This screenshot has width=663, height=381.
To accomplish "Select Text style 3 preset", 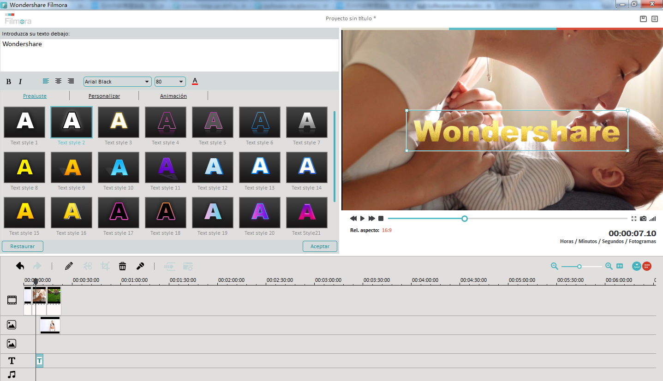I will click(x=119, y=122).
